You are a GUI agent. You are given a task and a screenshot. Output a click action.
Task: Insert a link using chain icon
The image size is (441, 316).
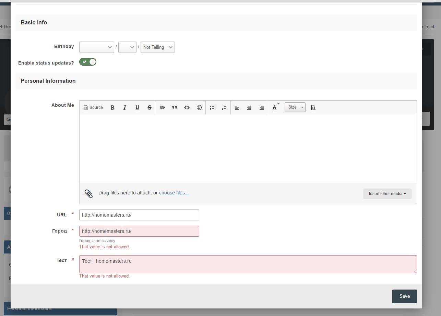(x=162, y=108)
